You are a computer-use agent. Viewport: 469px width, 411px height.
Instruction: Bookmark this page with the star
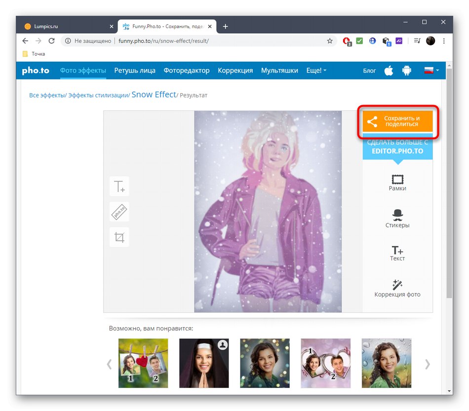pos(330,41)
